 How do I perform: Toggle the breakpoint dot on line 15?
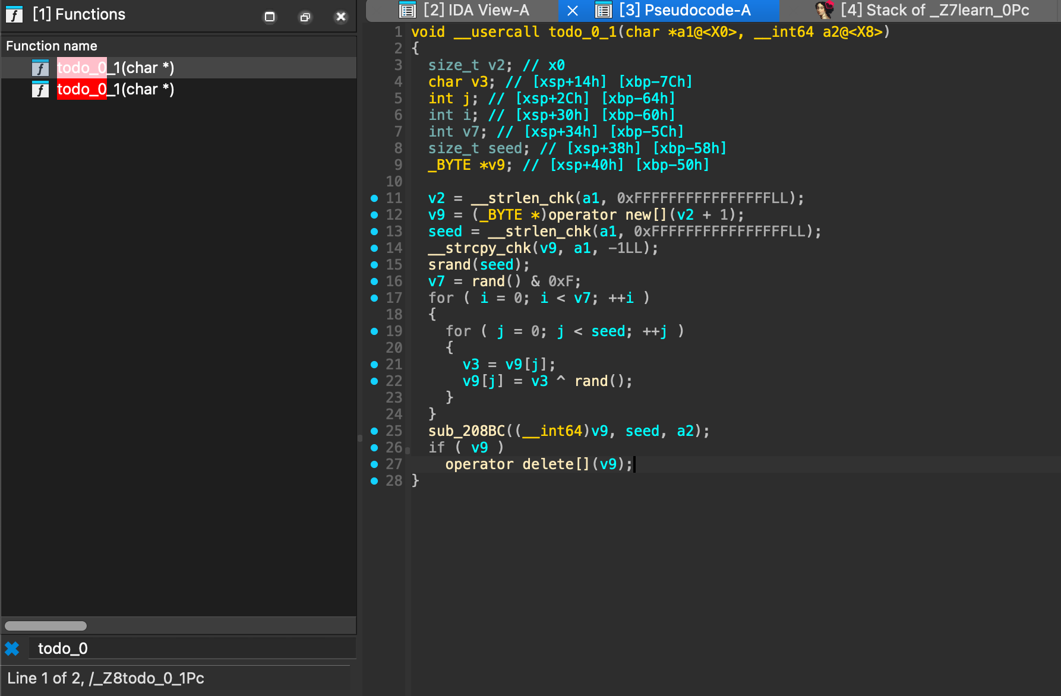point(374,265)
